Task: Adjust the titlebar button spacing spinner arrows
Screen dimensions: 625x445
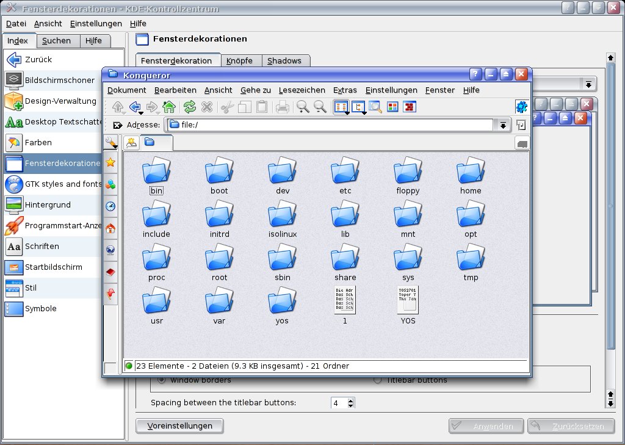Action: point(350,403)
